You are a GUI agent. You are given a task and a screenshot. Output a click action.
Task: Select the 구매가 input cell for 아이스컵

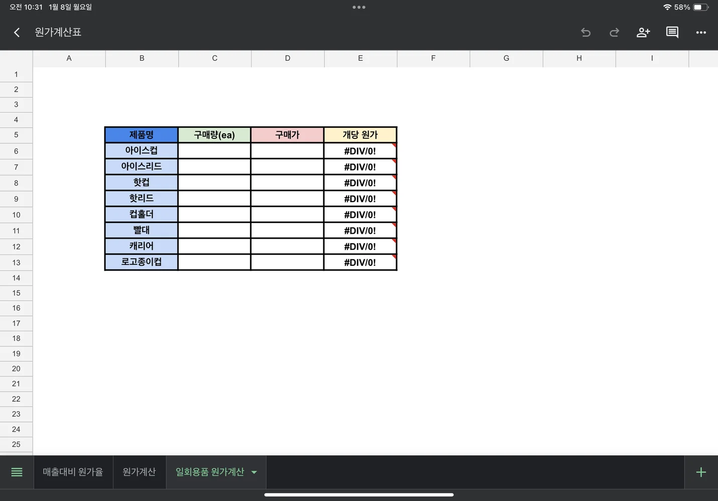coord(287,150)
